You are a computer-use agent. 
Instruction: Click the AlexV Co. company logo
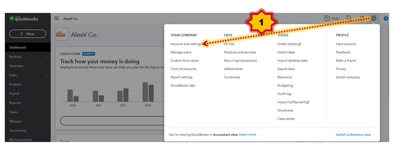(x=62, y=34)
